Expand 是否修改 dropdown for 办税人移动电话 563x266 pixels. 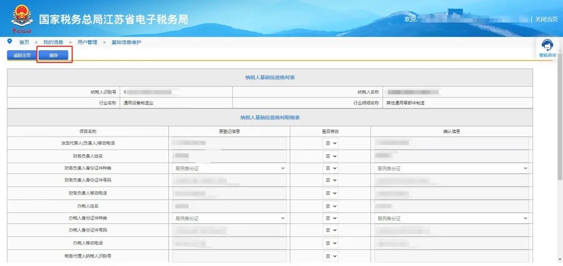[x=331, y=243]
